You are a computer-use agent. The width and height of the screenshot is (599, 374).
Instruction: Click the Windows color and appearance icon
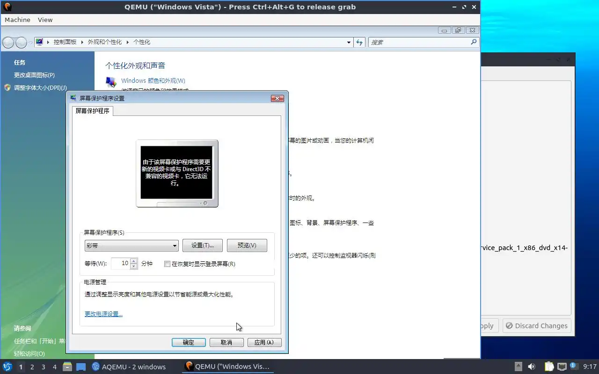[x=111, y=82]
